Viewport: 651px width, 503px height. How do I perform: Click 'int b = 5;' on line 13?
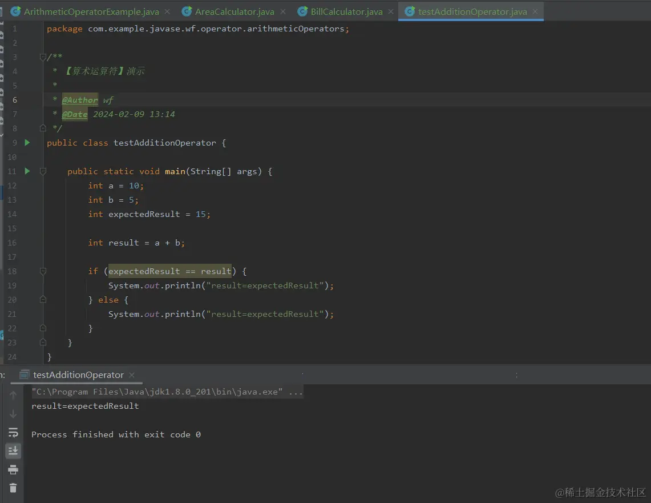coord(113,200)
